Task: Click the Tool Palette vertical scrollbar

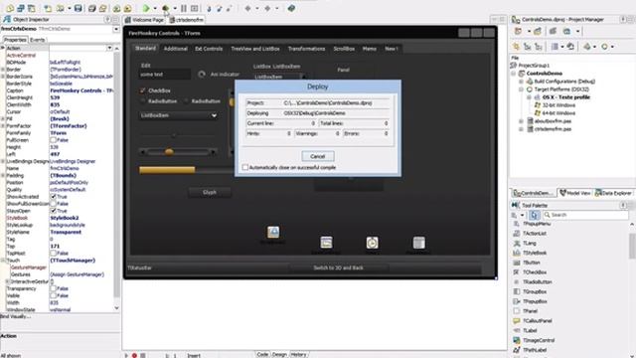Action: tap(632, 246)
